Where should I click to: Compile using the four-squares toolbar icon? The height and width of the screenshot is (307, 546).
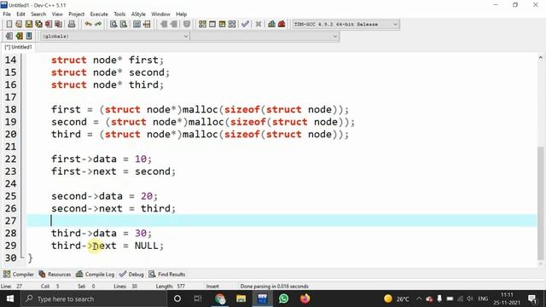tap(202, 24)
